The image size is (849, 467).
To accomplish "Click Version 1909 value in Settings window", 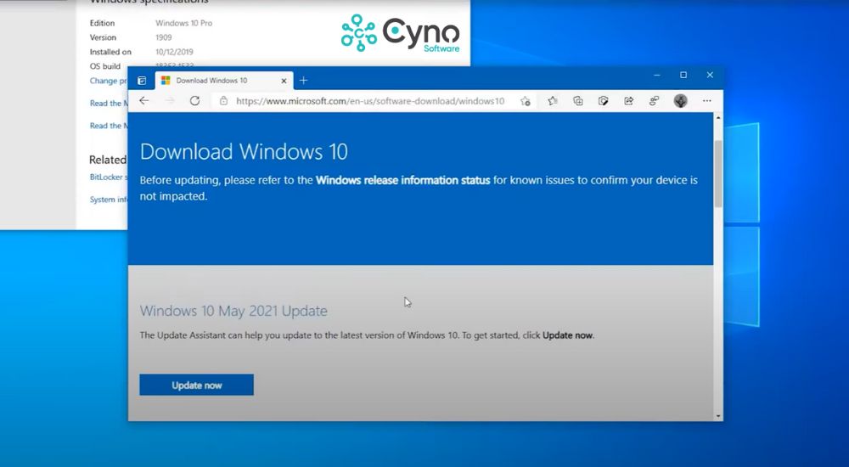I will (x=164, y=37).
